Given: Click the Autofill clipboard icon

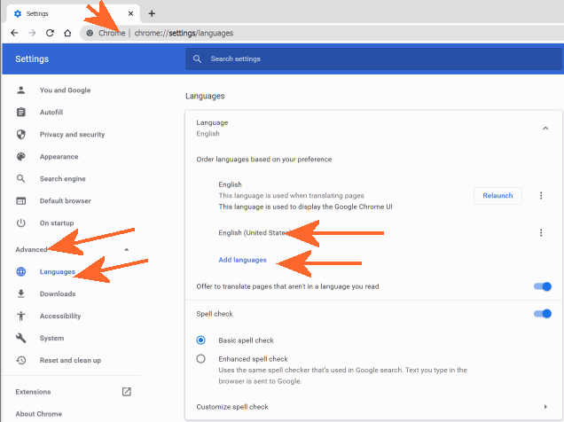Looking at the screenshot, I should pos(21,113).
